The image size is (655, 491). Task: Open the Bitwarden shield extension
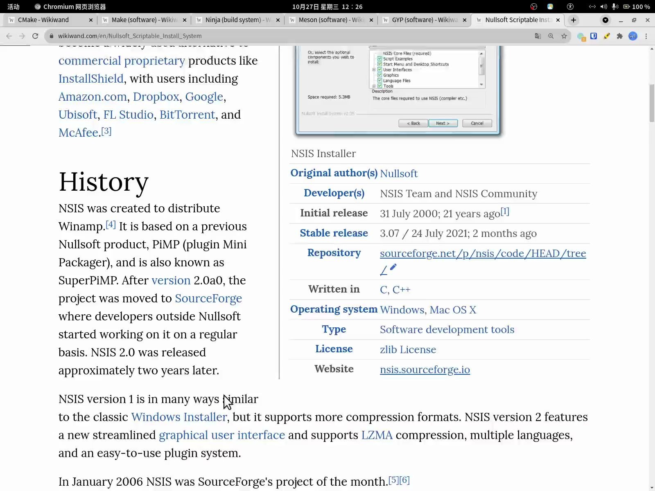(594, 36)
